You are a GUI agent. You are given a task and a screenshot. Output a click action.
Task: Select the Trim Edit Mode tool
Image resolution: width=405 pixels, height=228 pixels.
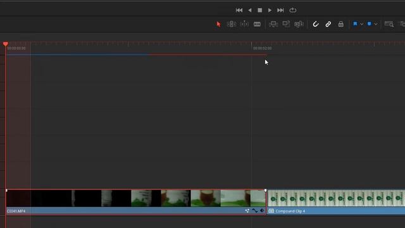231,24
